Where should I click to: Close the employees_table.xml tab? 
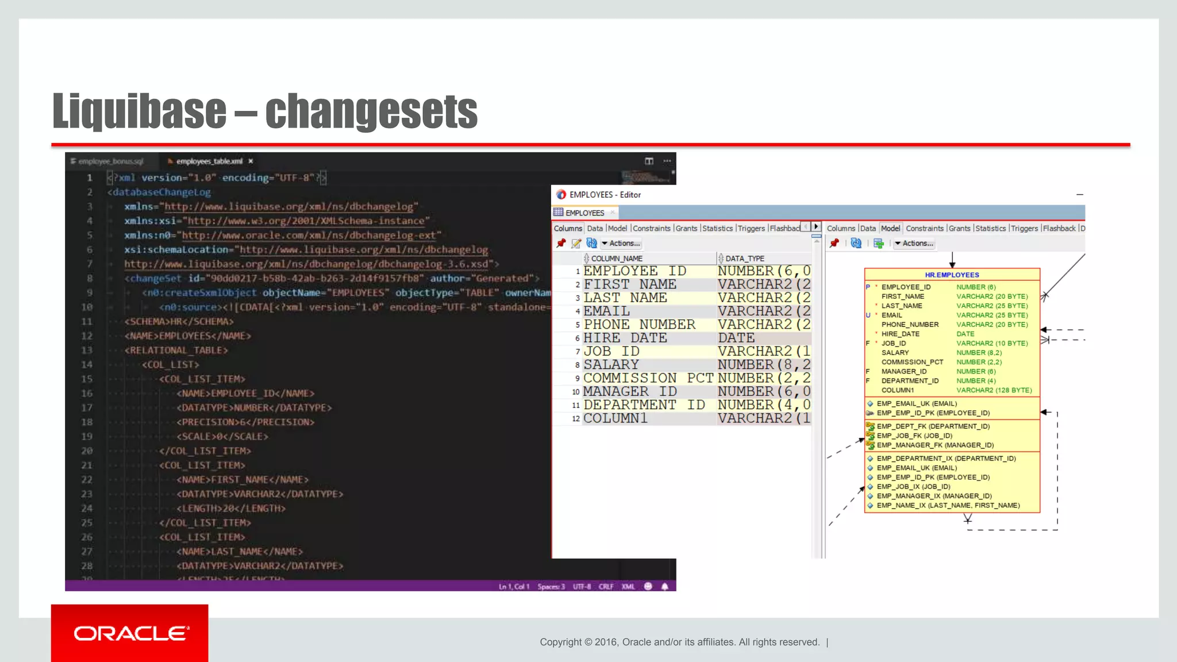tap(251, 161)
